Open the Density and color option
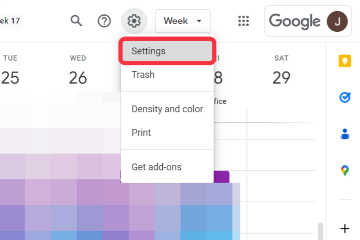The width and height of the screenshot is (360, 240). [x=167, y=109]
